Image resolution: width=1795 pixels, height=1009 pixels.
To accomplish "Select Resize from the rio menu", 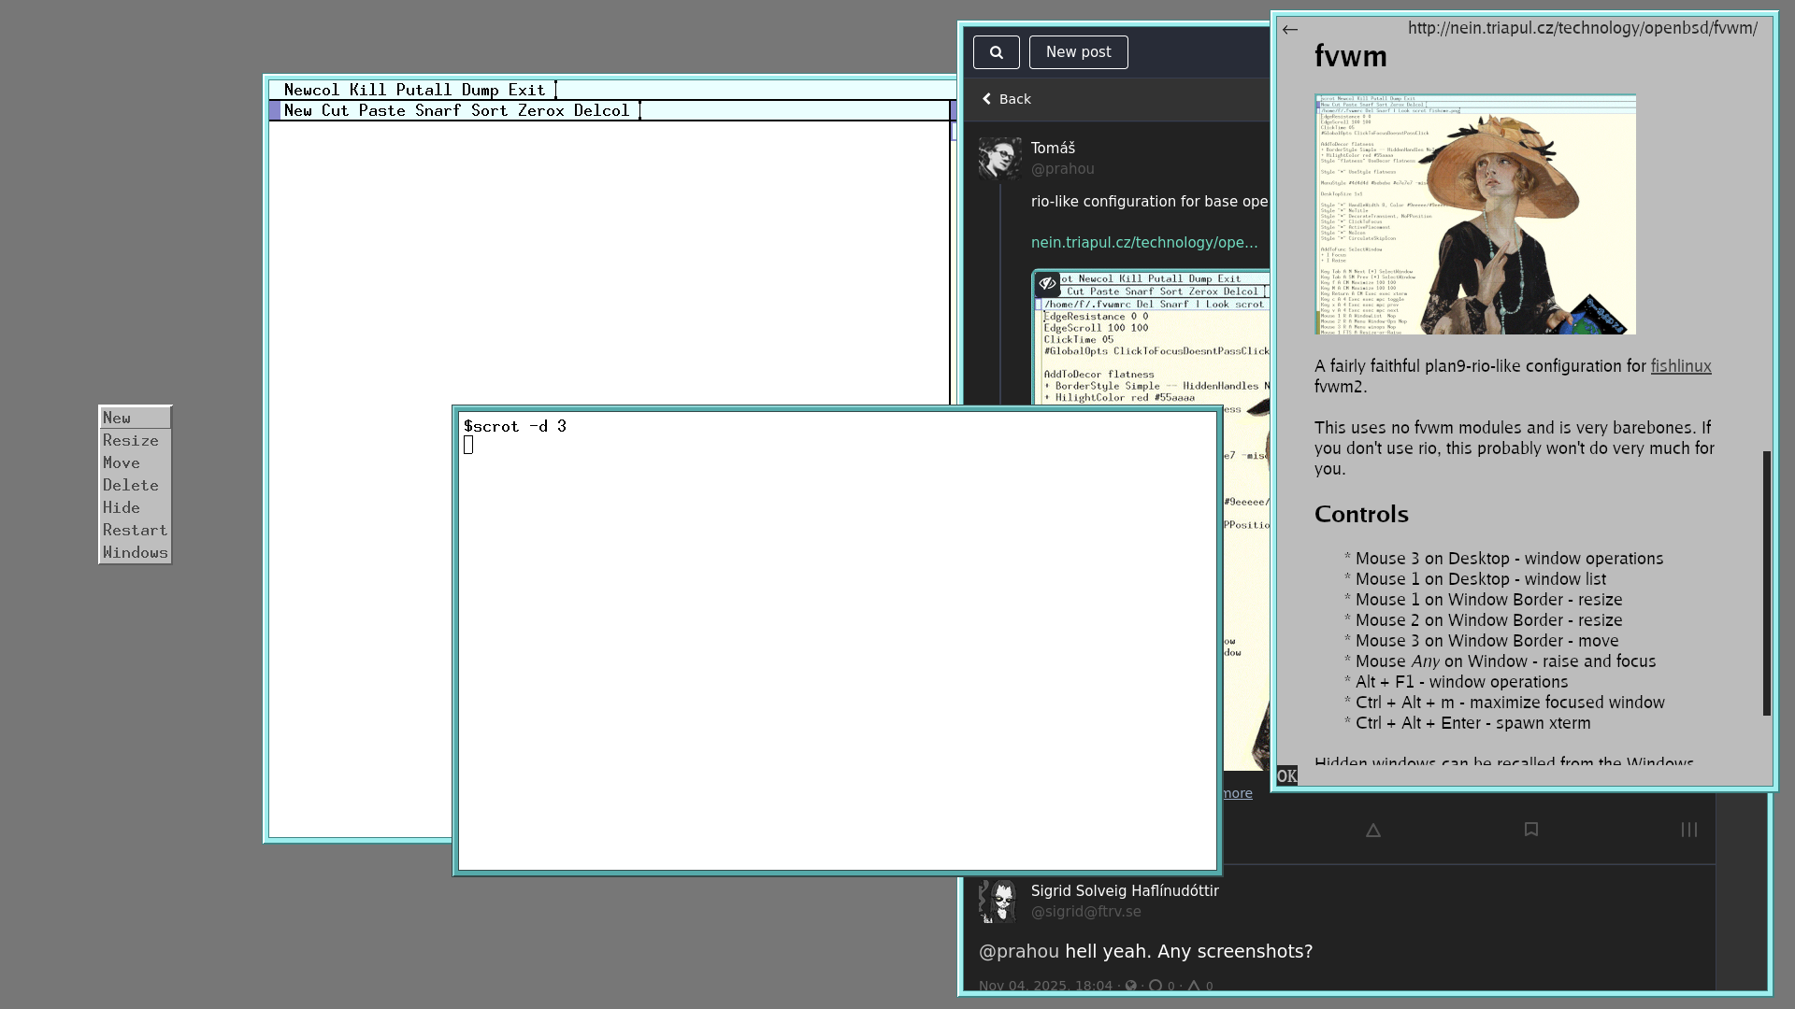I will [131, 441].
